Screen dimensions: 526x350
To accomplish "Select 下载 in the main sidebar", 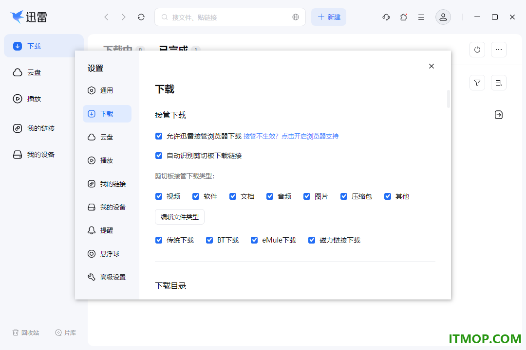I will coord(44,46).
